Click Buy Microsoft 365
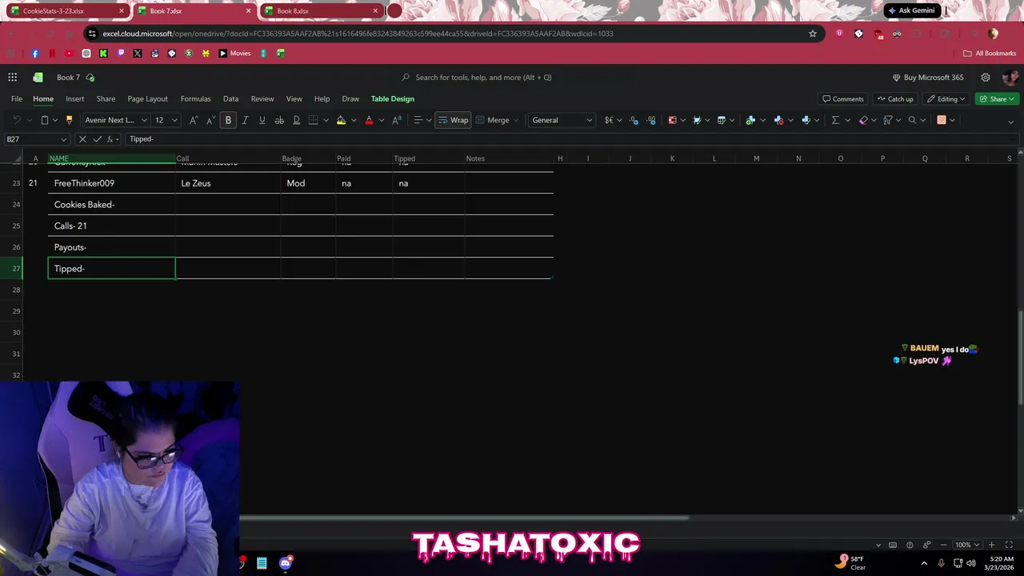The height and width of the screenshot is (576, 1024). coord(928,78)
